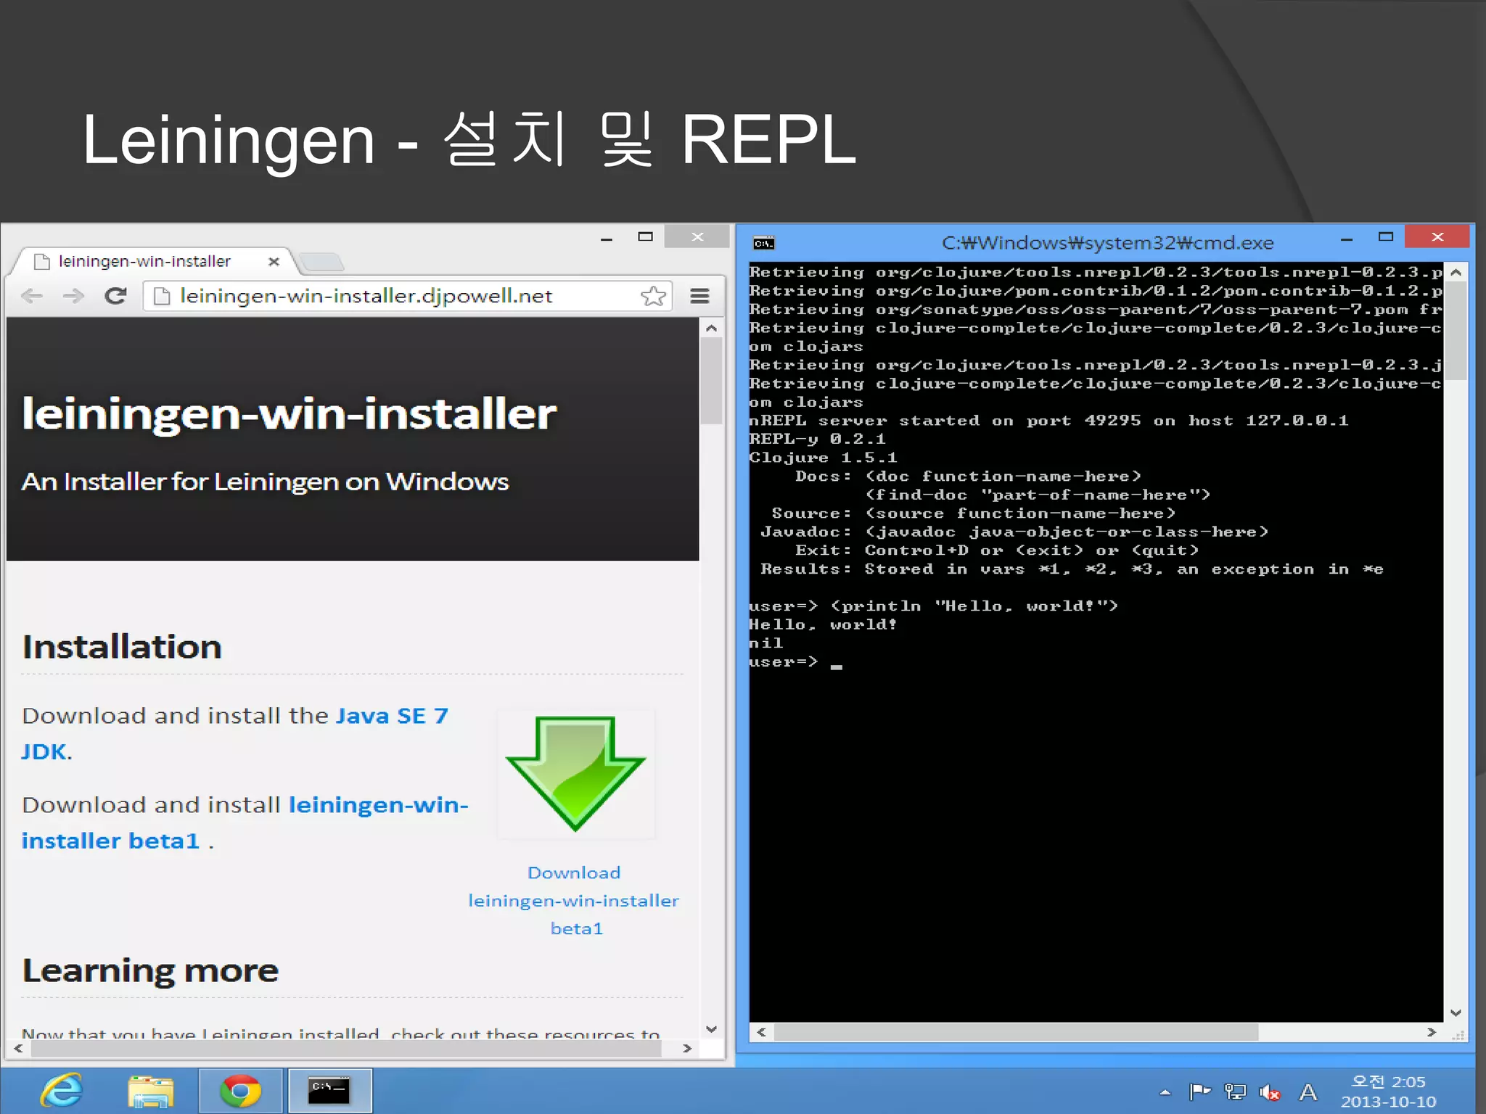Click input language indicator 'A'
The height and width of the screenshot is (1114, 1486).
1308,1092
